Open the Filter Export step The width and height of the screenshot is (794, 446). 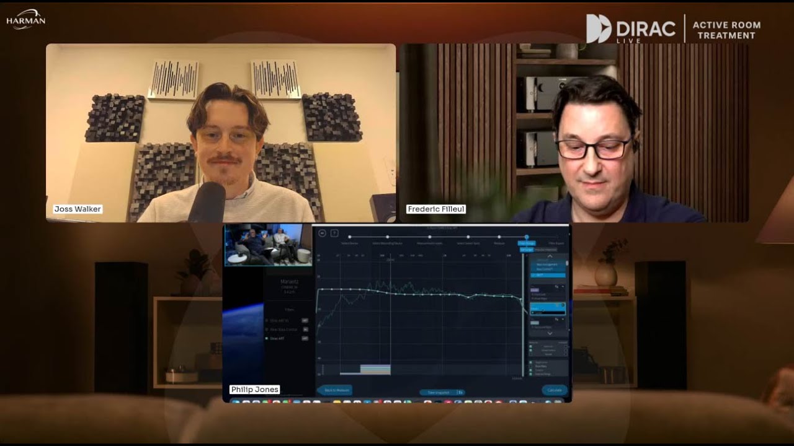(x=556, y=243)
